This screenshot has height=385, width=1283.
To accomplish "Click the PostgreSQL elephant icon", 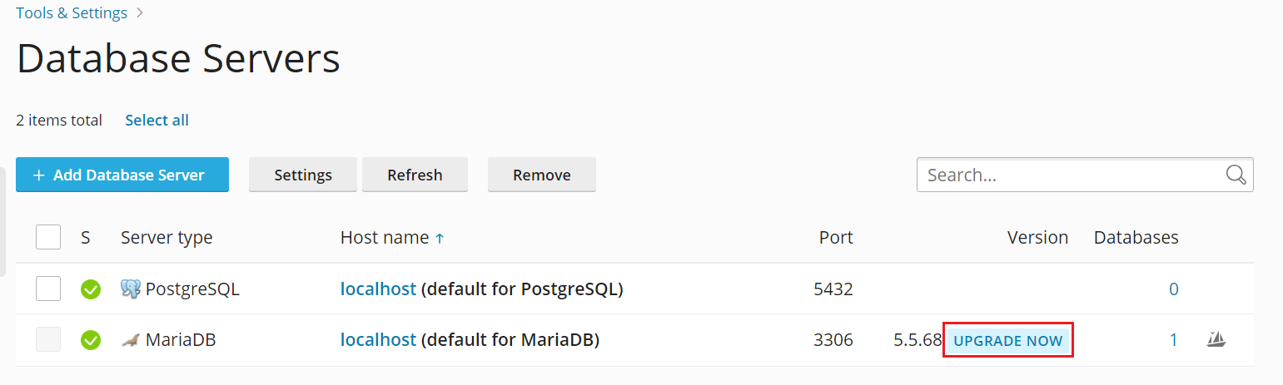I will 131,289.
